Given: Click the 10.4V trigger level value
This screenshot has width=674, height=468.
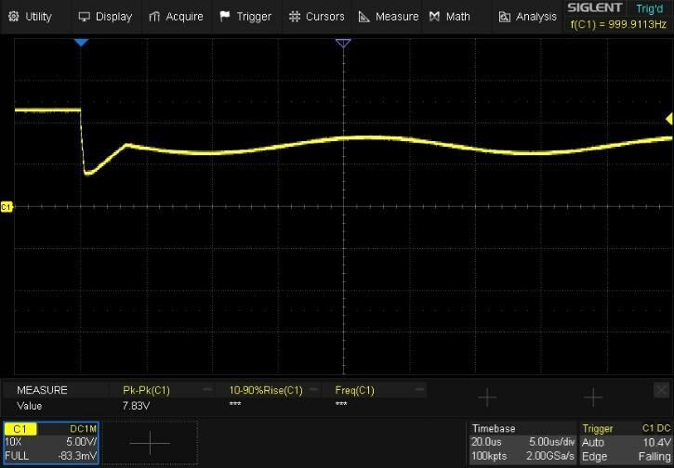Looking at the screenshot, I should [x=657, y=443].
